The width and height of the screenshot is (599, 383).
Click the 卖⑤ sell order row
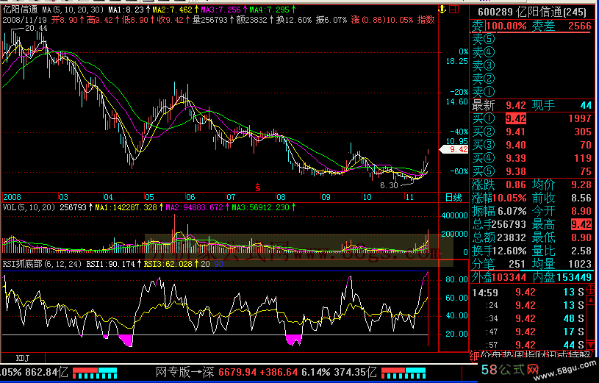pos(532,39)
